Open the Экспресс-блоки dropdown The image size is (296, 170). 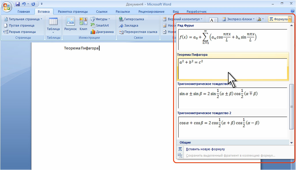click(x=239, y=19)
